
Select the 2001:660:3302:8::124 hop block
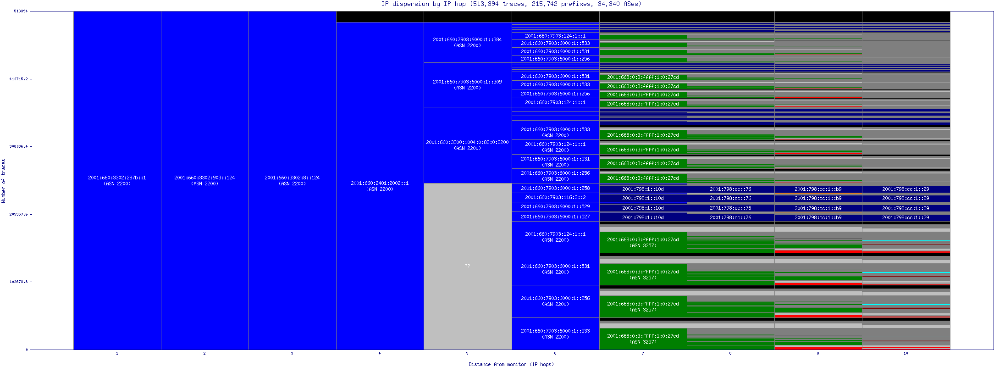pos(292,180)
